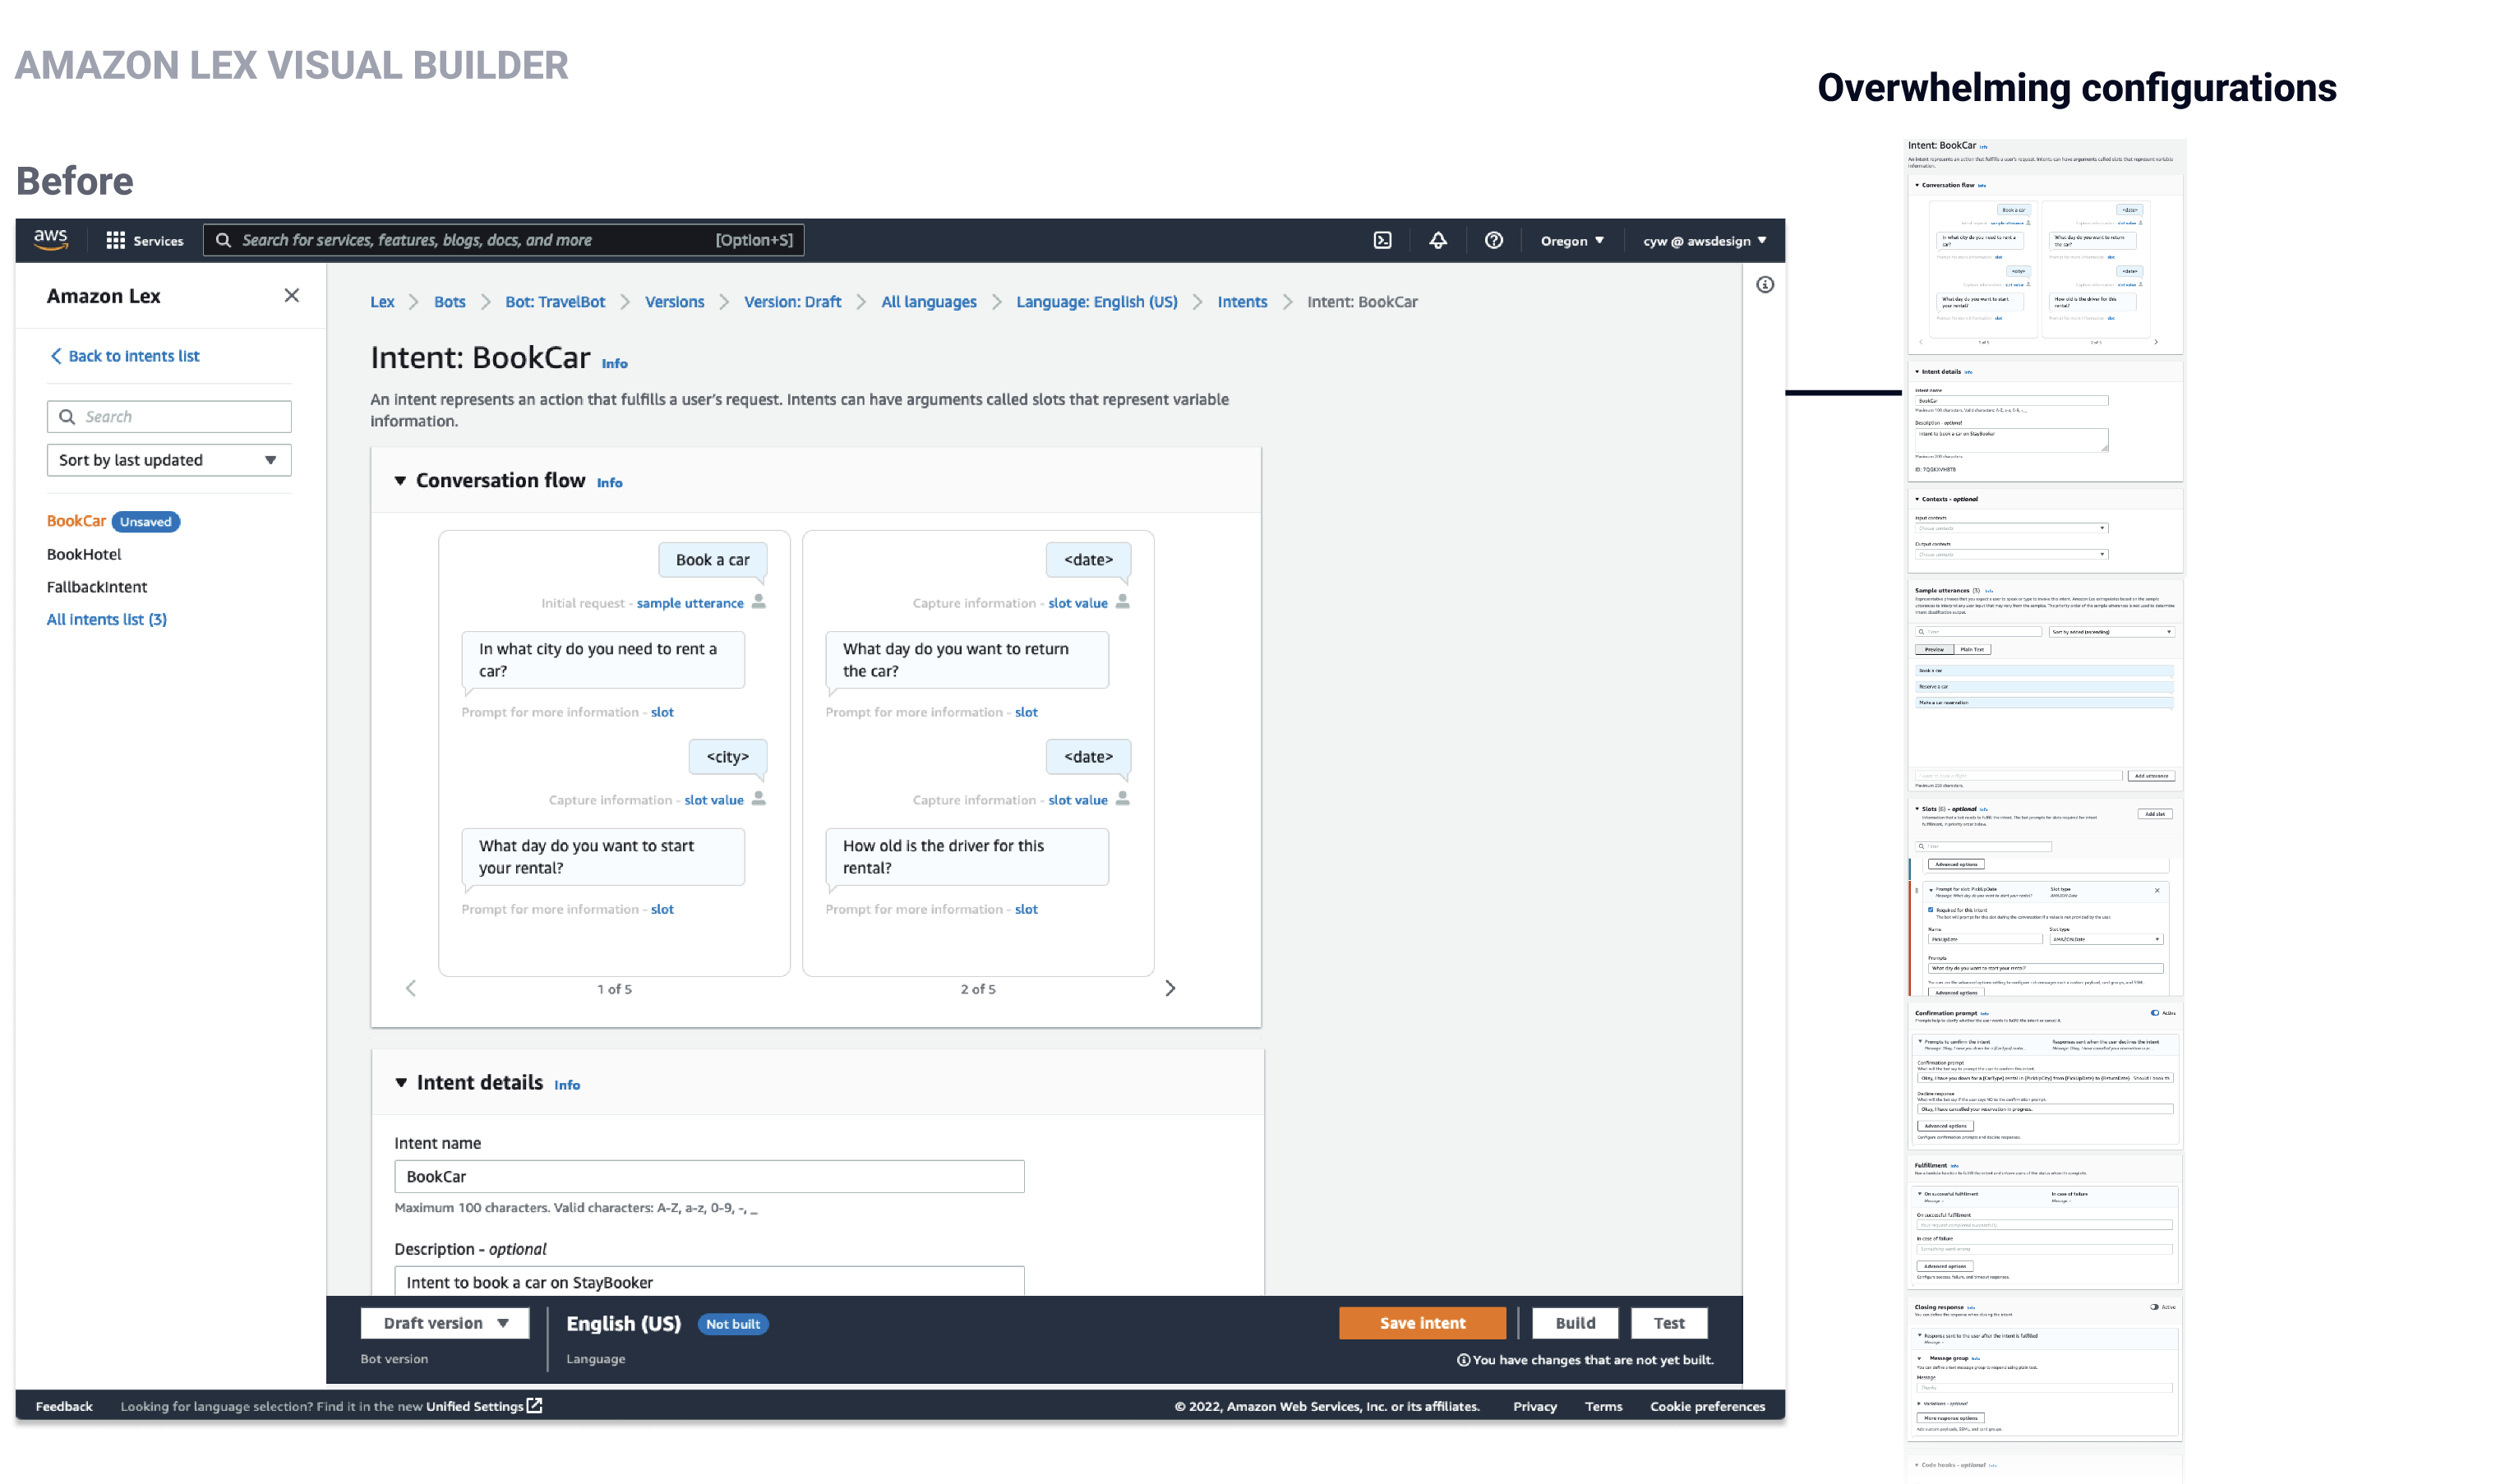Click the external link icon beside Unified Settings
Screen dimensions: 2510x1484
click(x=535, y=1406)
